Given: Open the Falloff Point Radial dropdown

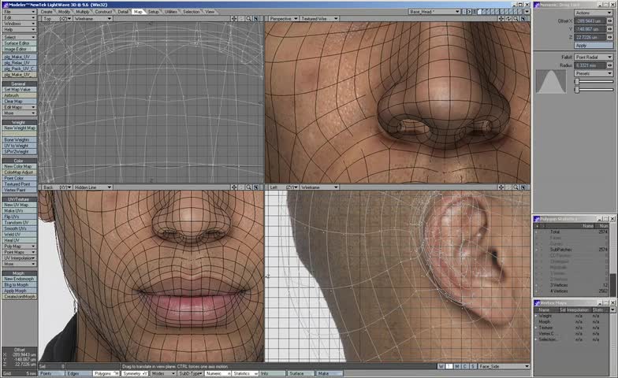Looking at the screenshot, I should click(x=593, y=57).
